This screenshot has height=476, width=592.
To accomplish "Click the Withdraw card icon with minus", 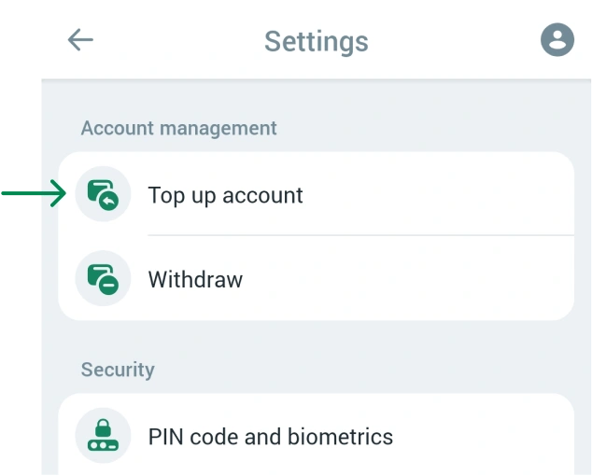I will [103, 279].
